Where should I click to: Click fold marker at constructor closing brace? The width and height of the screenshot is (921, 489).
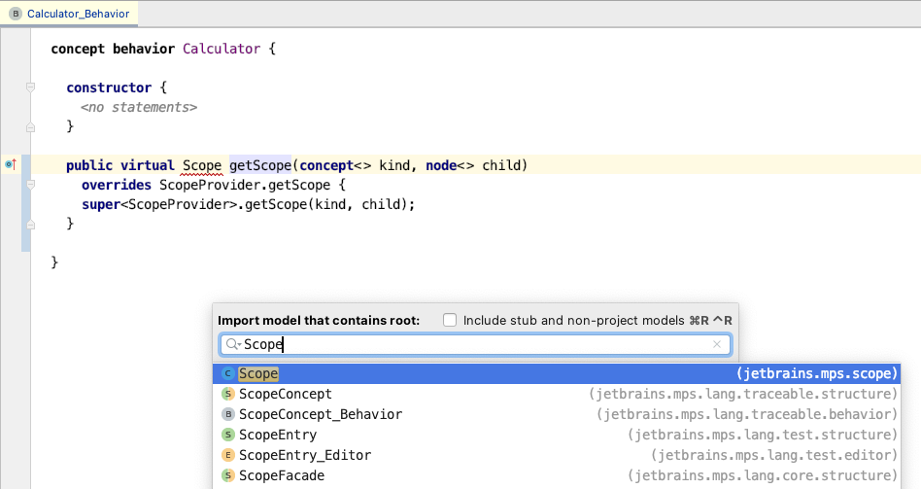tap(30, 126)
